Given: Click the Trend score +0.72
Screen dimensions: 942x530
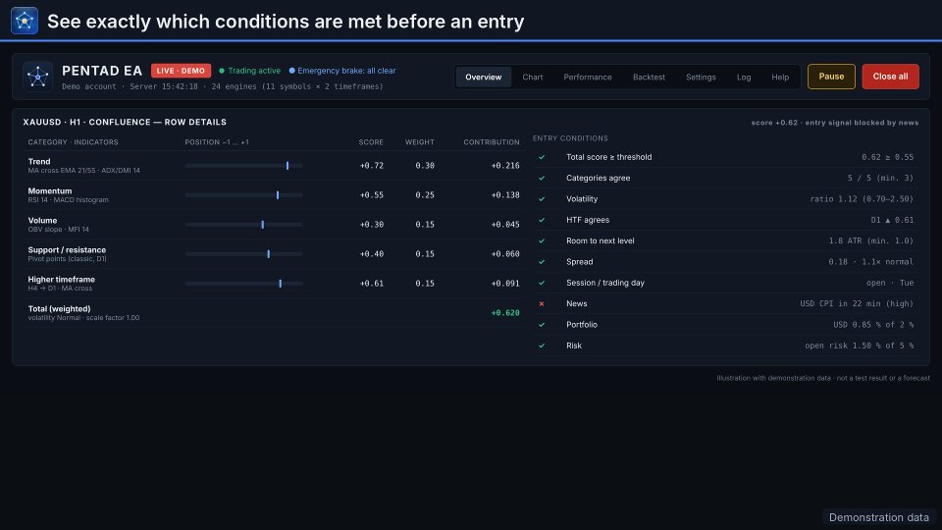Looking at the screenshot, I should click(x=371, y=166).
